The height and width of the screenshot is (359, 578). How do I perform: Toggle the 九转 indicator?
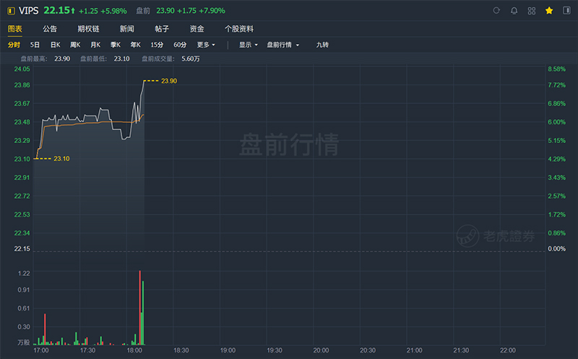(322, 45)
